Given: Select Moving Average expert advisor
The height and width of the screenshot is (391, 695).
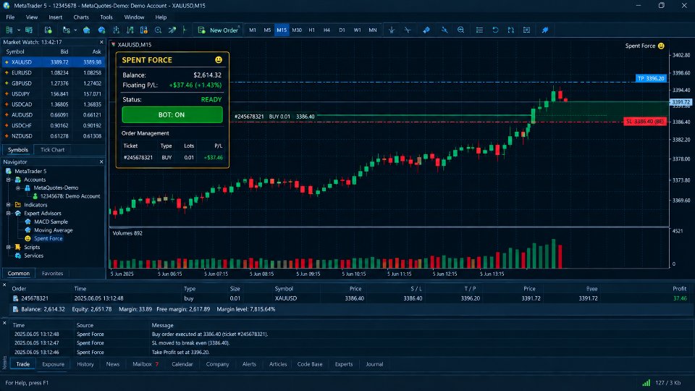Looking at the screenshot, I should pyautogui.click(x=53, y=230).
